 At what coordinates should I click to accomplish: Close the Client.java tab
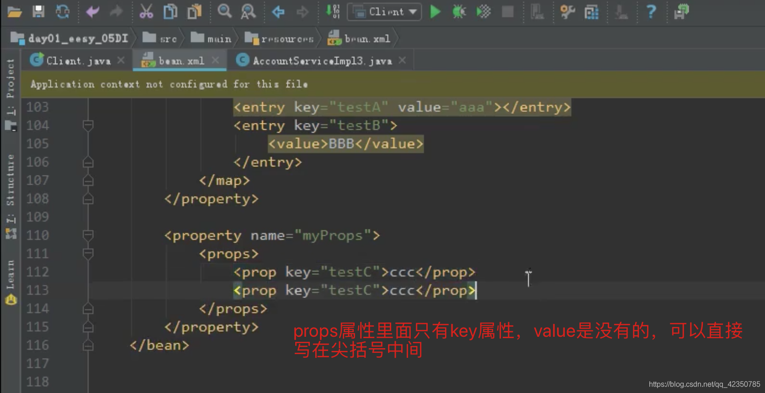pos(121,60)
